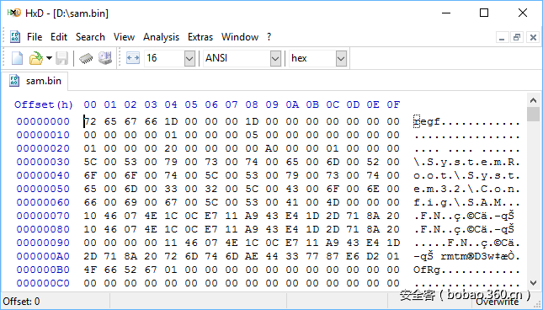Click decoded text 'f.i.g.\.S.A.M...'
This screenshot has width=543, height=310.
[466, 202]
